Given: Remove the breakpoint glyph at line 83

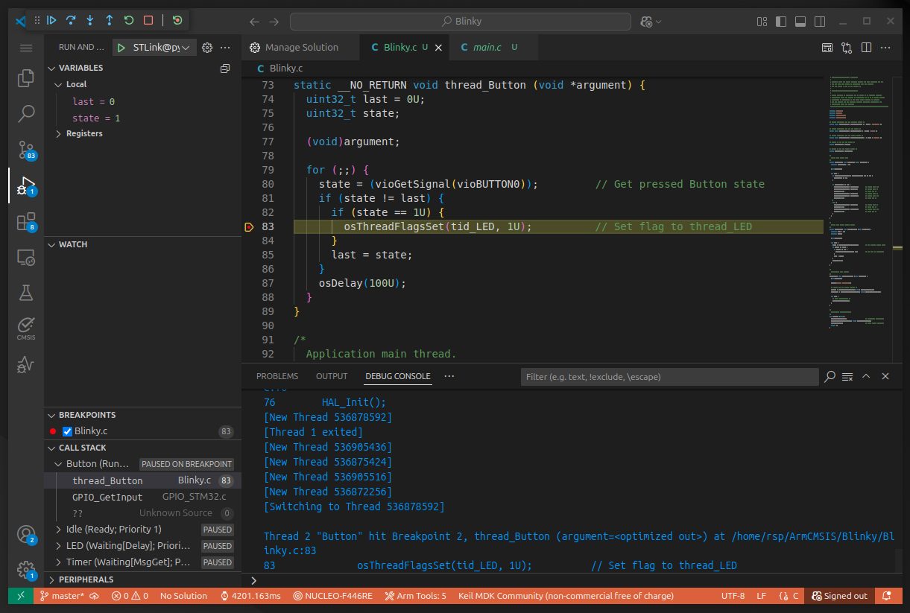Looking at the screenshot, I should (249, 226).
